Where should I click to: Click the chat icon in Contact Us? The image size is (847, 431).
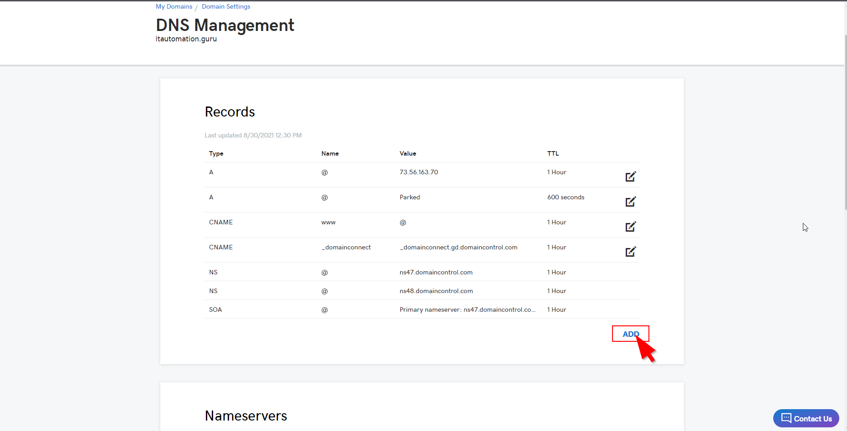click(x=786, y=418)
